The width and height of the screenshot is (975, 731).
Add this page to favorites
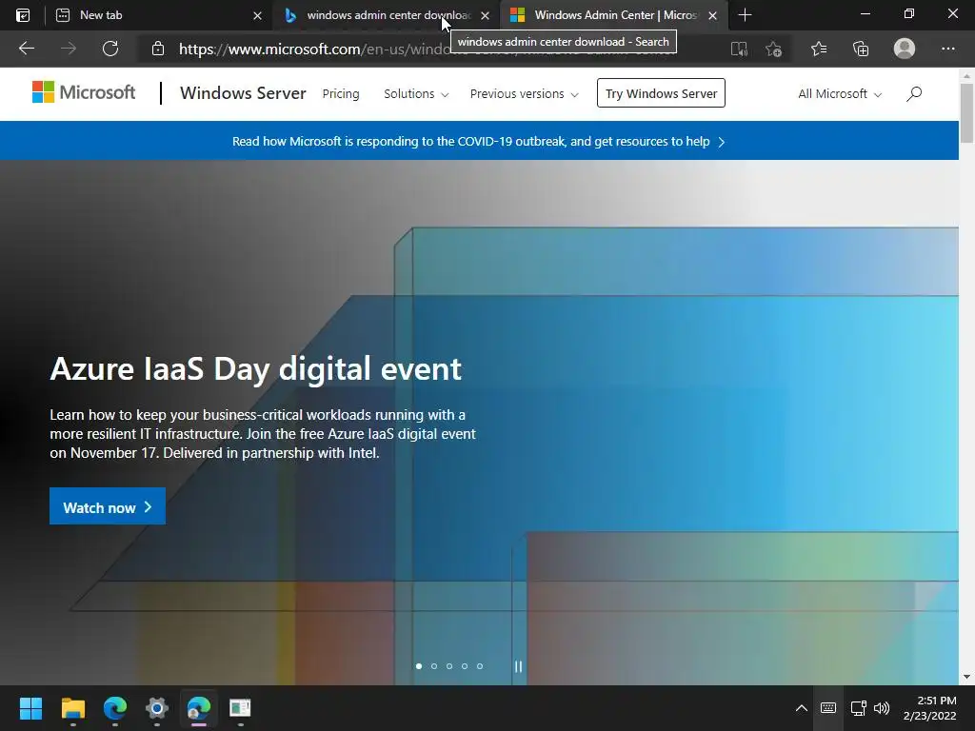pyautogui.click(x=773, y=49)
